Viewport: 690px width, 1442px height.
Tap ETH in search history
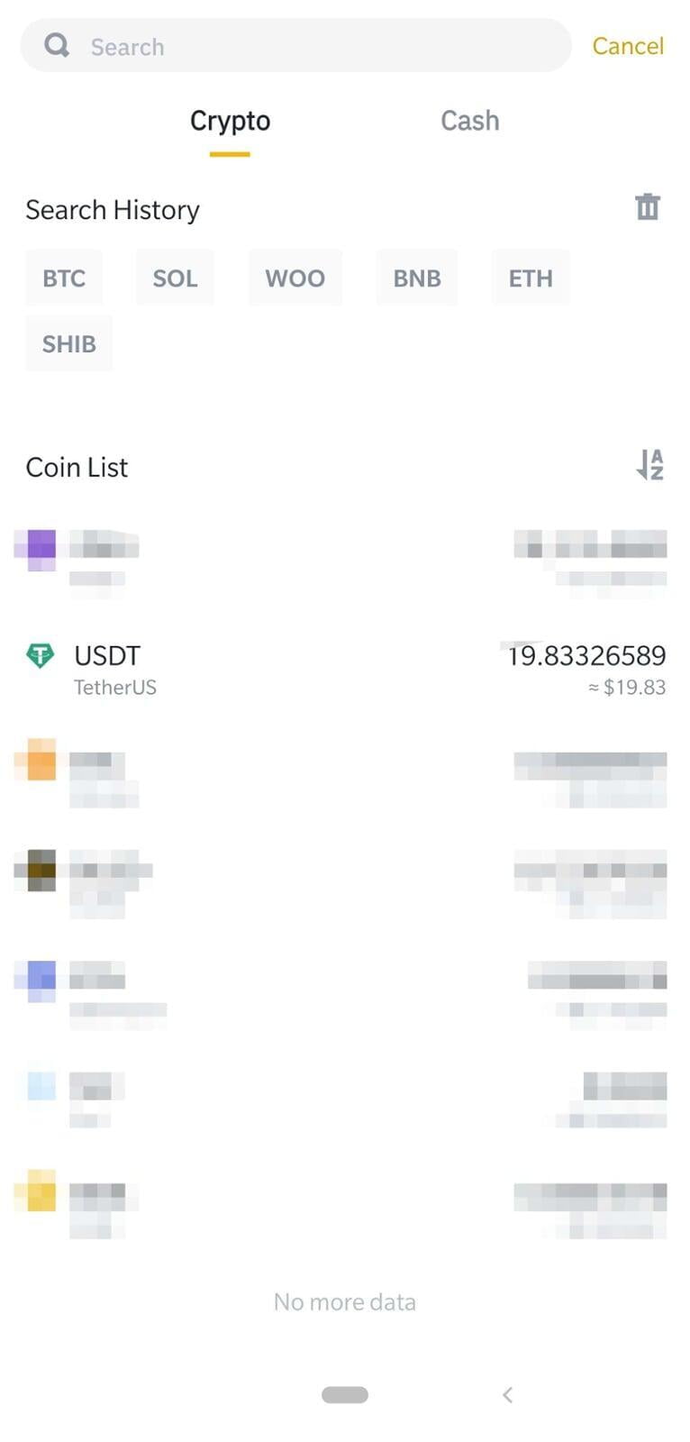click(531, 278)
